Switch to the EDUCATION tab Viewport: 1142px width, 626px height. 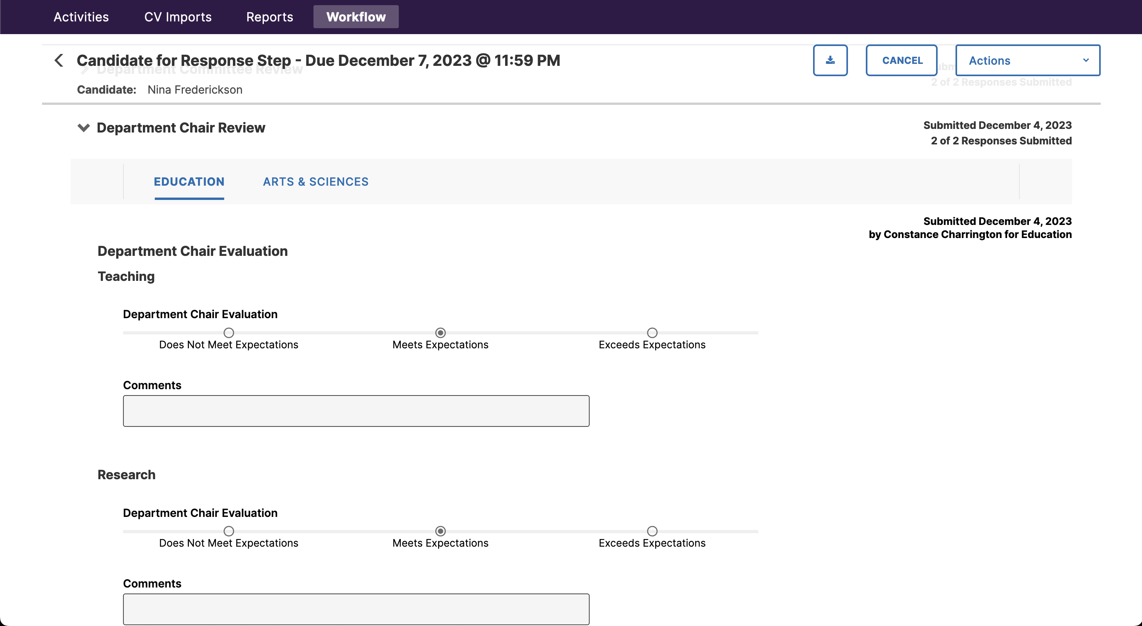189,182
